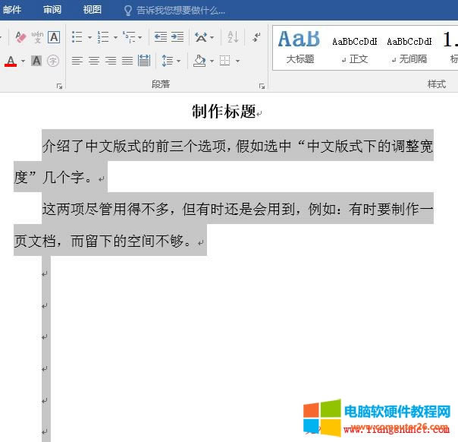Apply the red font color
This screenshot has width=458, height=442.
[11, 61]
